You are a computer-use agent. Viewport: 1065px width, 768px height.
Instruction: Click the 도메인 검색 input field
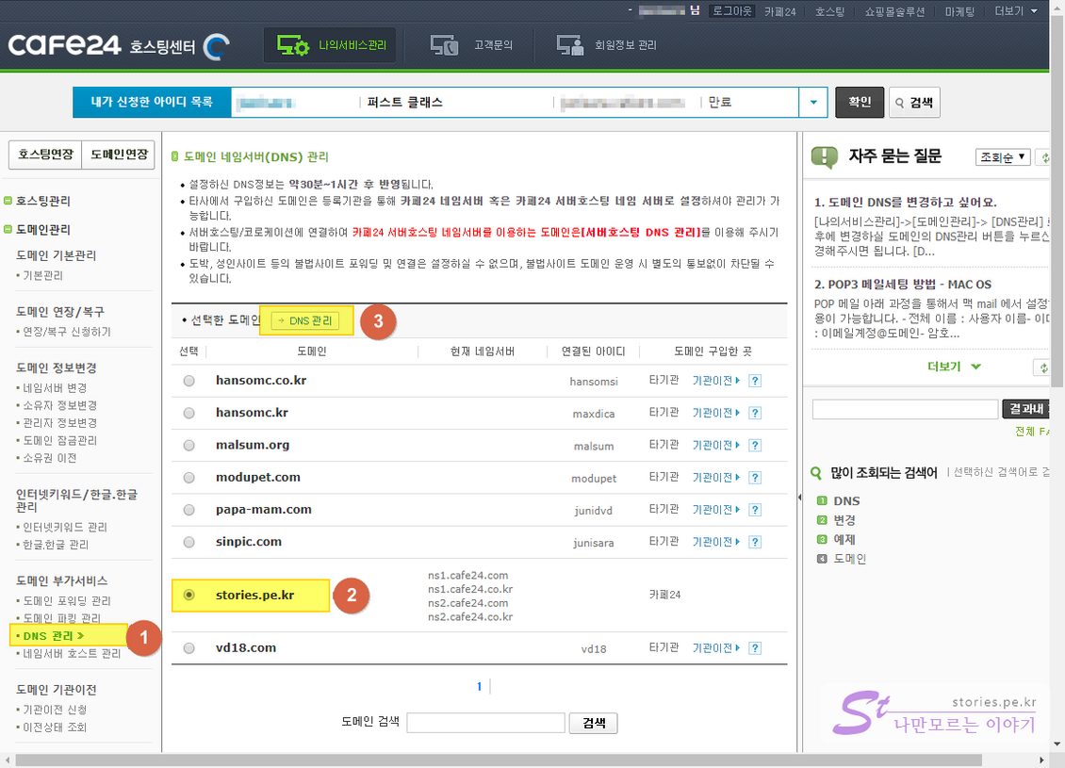click(485, 723)
